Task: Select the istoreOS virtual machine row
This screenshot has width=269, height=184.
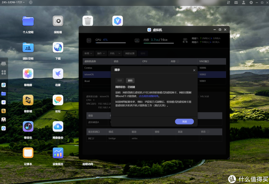Action: [x=154, y=75]
